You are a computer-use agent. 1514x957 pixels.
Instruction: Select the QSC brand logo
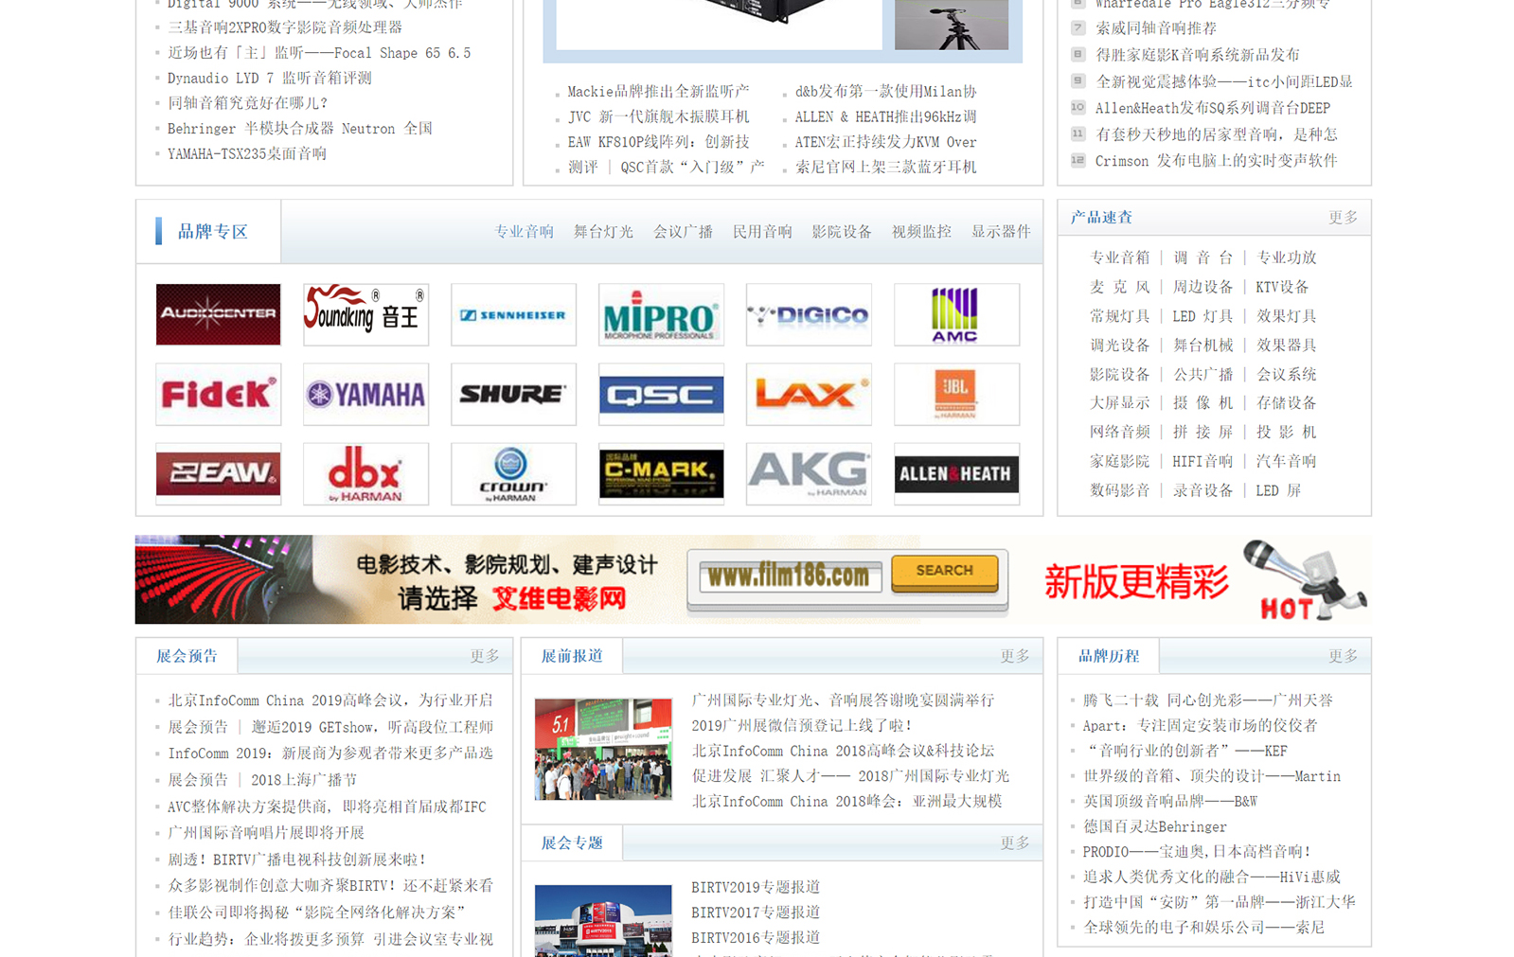coord(661,394)
